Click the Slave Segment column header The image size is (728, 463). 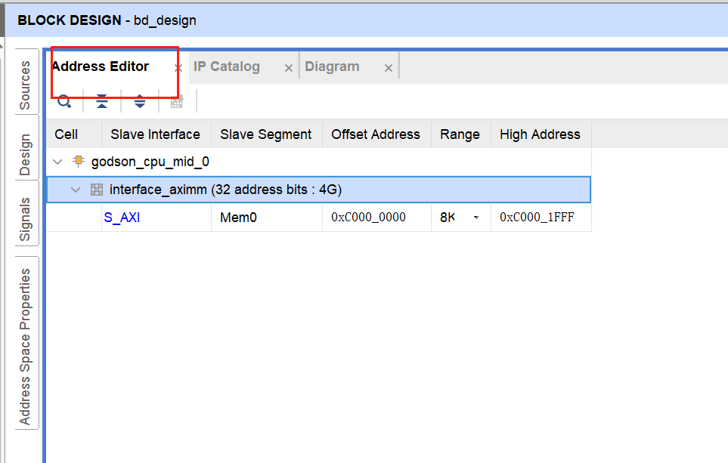tap(265, 134)
